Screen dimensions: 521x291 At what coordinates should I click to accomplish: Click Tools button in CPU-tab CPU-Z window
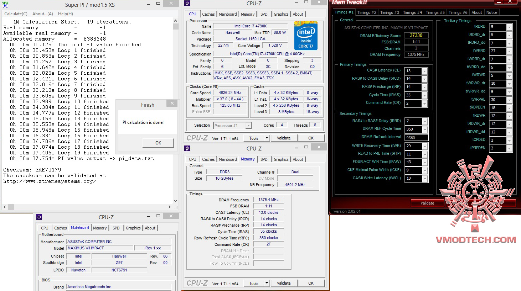coord(254,138)
